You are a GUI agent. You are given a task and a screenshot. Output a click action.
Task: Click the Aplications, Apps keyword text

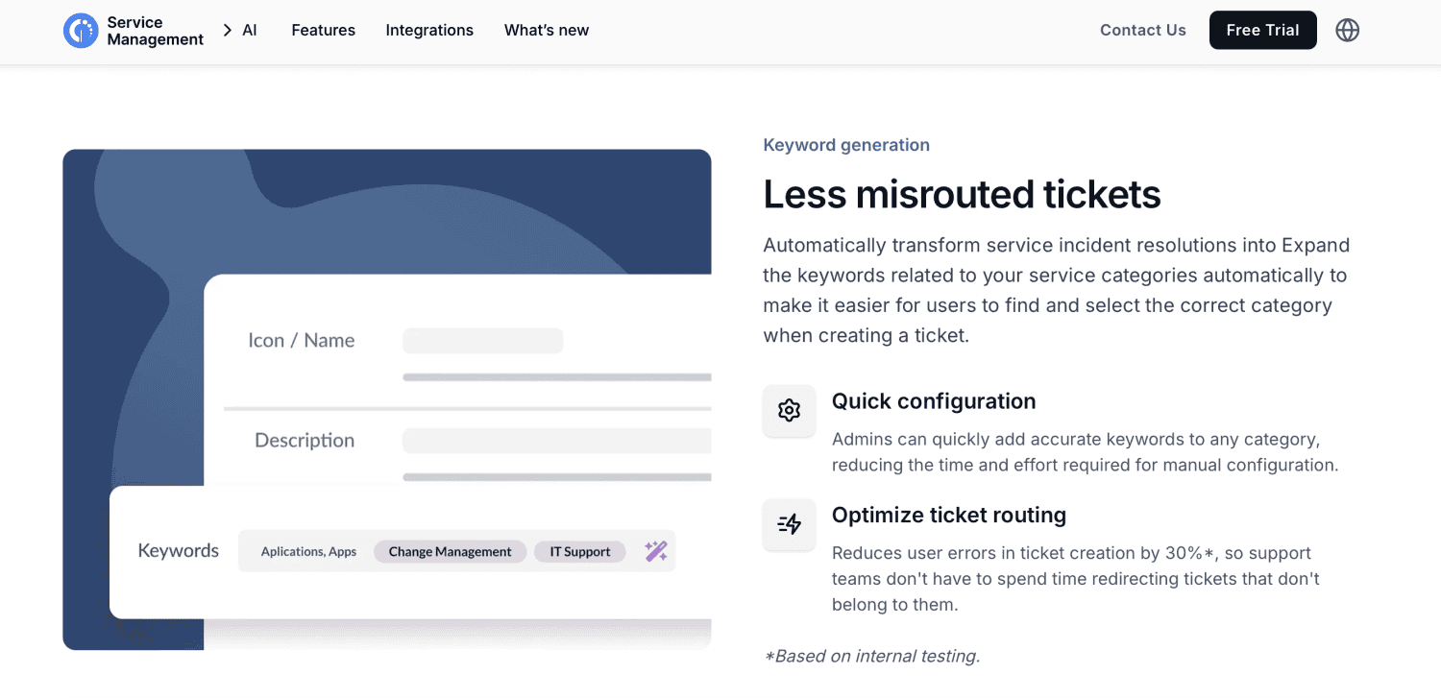point(308,552)
